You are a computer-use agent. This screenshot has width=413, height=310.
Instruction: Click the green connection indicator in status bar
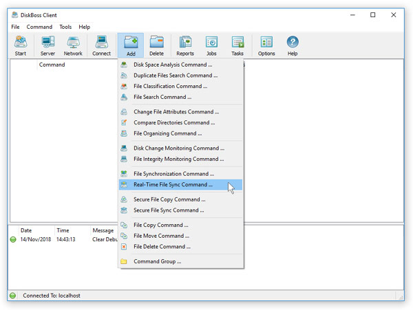pos(12,296)
